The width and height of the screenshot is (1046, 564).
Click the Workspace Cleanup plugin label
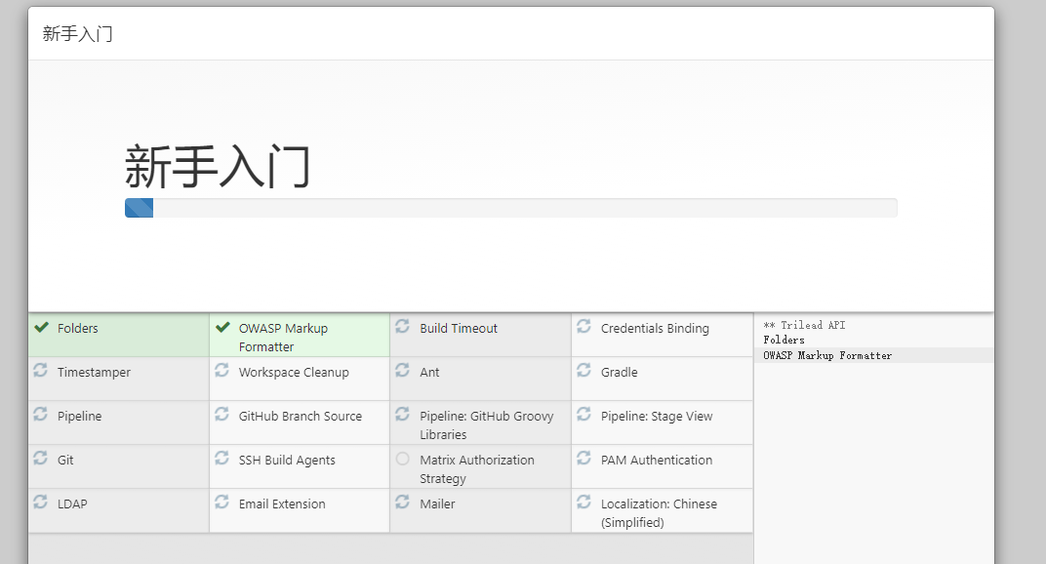point(294,373)
